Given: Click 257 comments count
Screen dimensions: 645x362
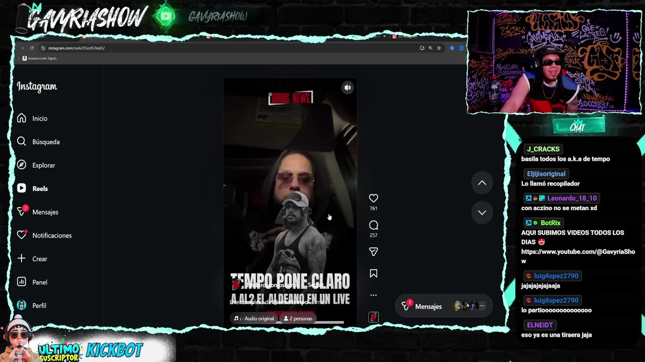Looking at the screenshot, I should [x=373, y=235].
